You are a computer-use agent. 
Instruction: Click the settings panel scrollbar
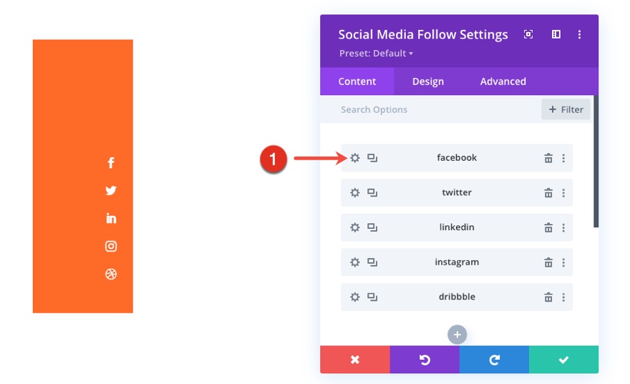[596, 164]
